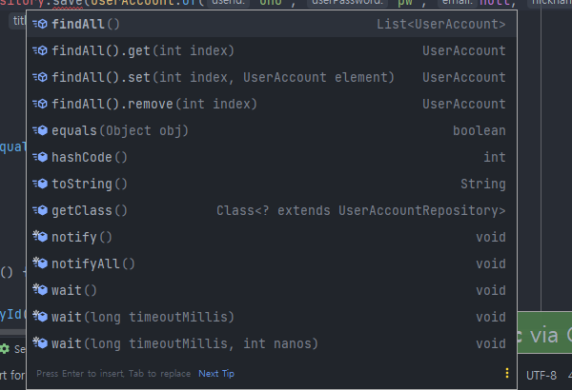
Task: Click Class<? extends UserAccountRepository> type text
Action: click(361, 210)
